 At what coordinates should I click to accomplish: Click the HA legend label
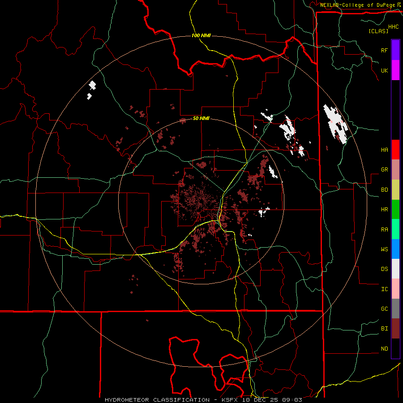point(384,150)
